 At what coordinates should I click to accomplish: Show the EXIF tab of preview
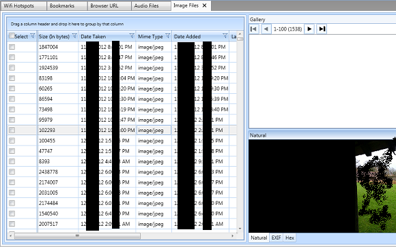276,237
